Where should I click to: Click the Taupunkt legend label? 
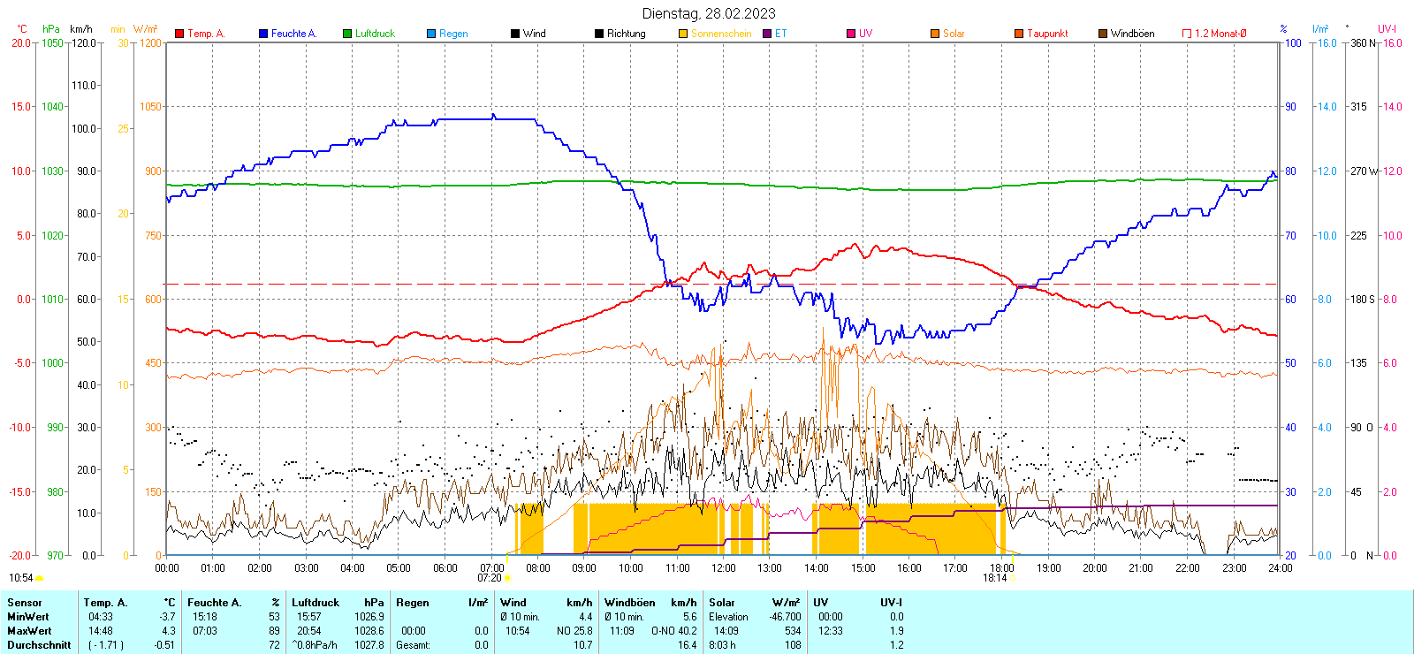(x=1047, y=34)
